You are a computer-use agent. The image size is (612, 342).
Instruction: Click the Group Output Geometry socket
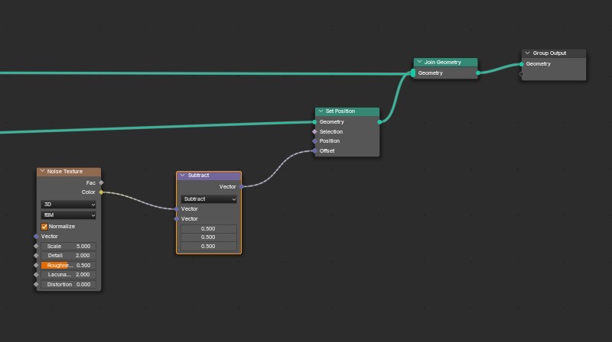coord(522,64)
